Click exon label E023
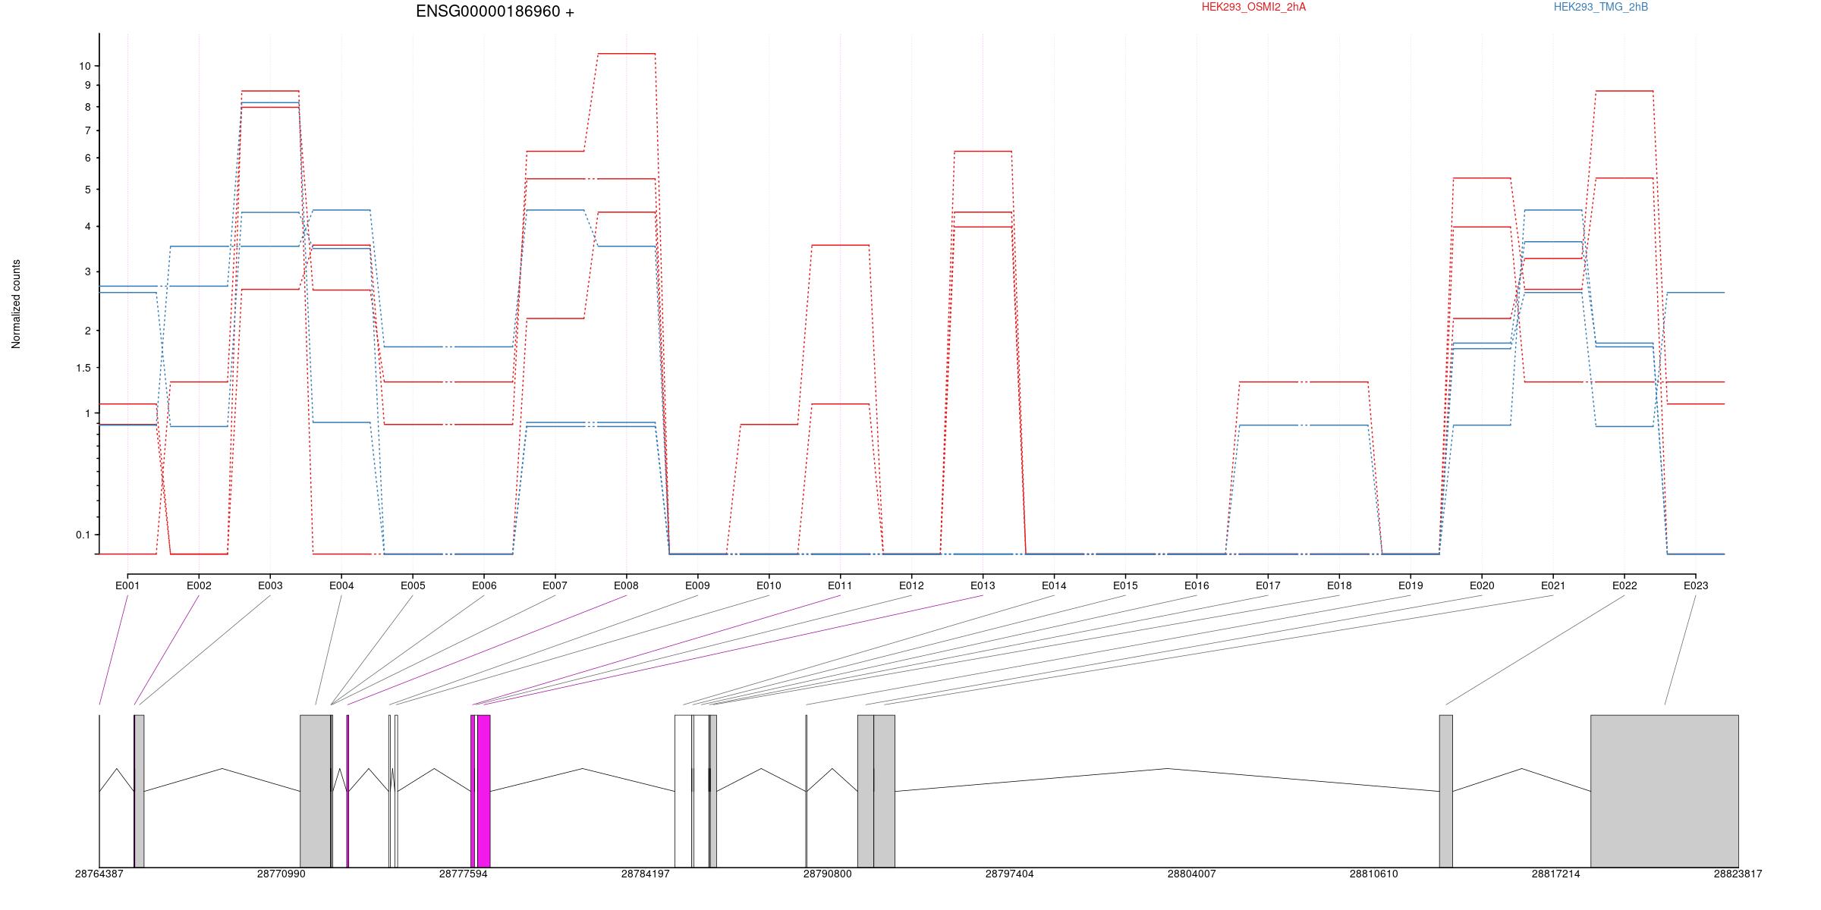Screen dimensions: 1821x910 click(1696, 585)
